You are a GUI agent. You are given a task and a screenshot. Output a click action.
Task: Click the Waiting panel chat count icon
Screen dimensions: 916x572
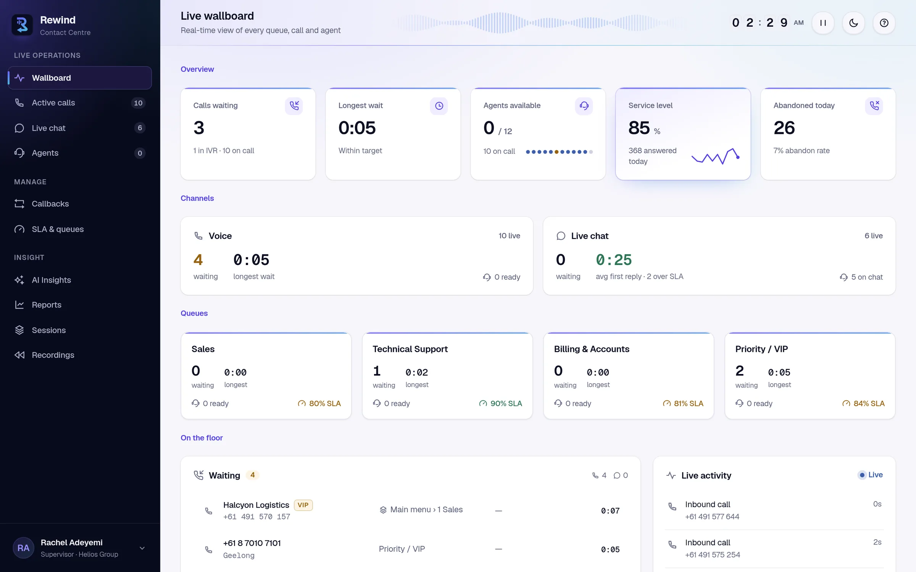coord(617,476)
